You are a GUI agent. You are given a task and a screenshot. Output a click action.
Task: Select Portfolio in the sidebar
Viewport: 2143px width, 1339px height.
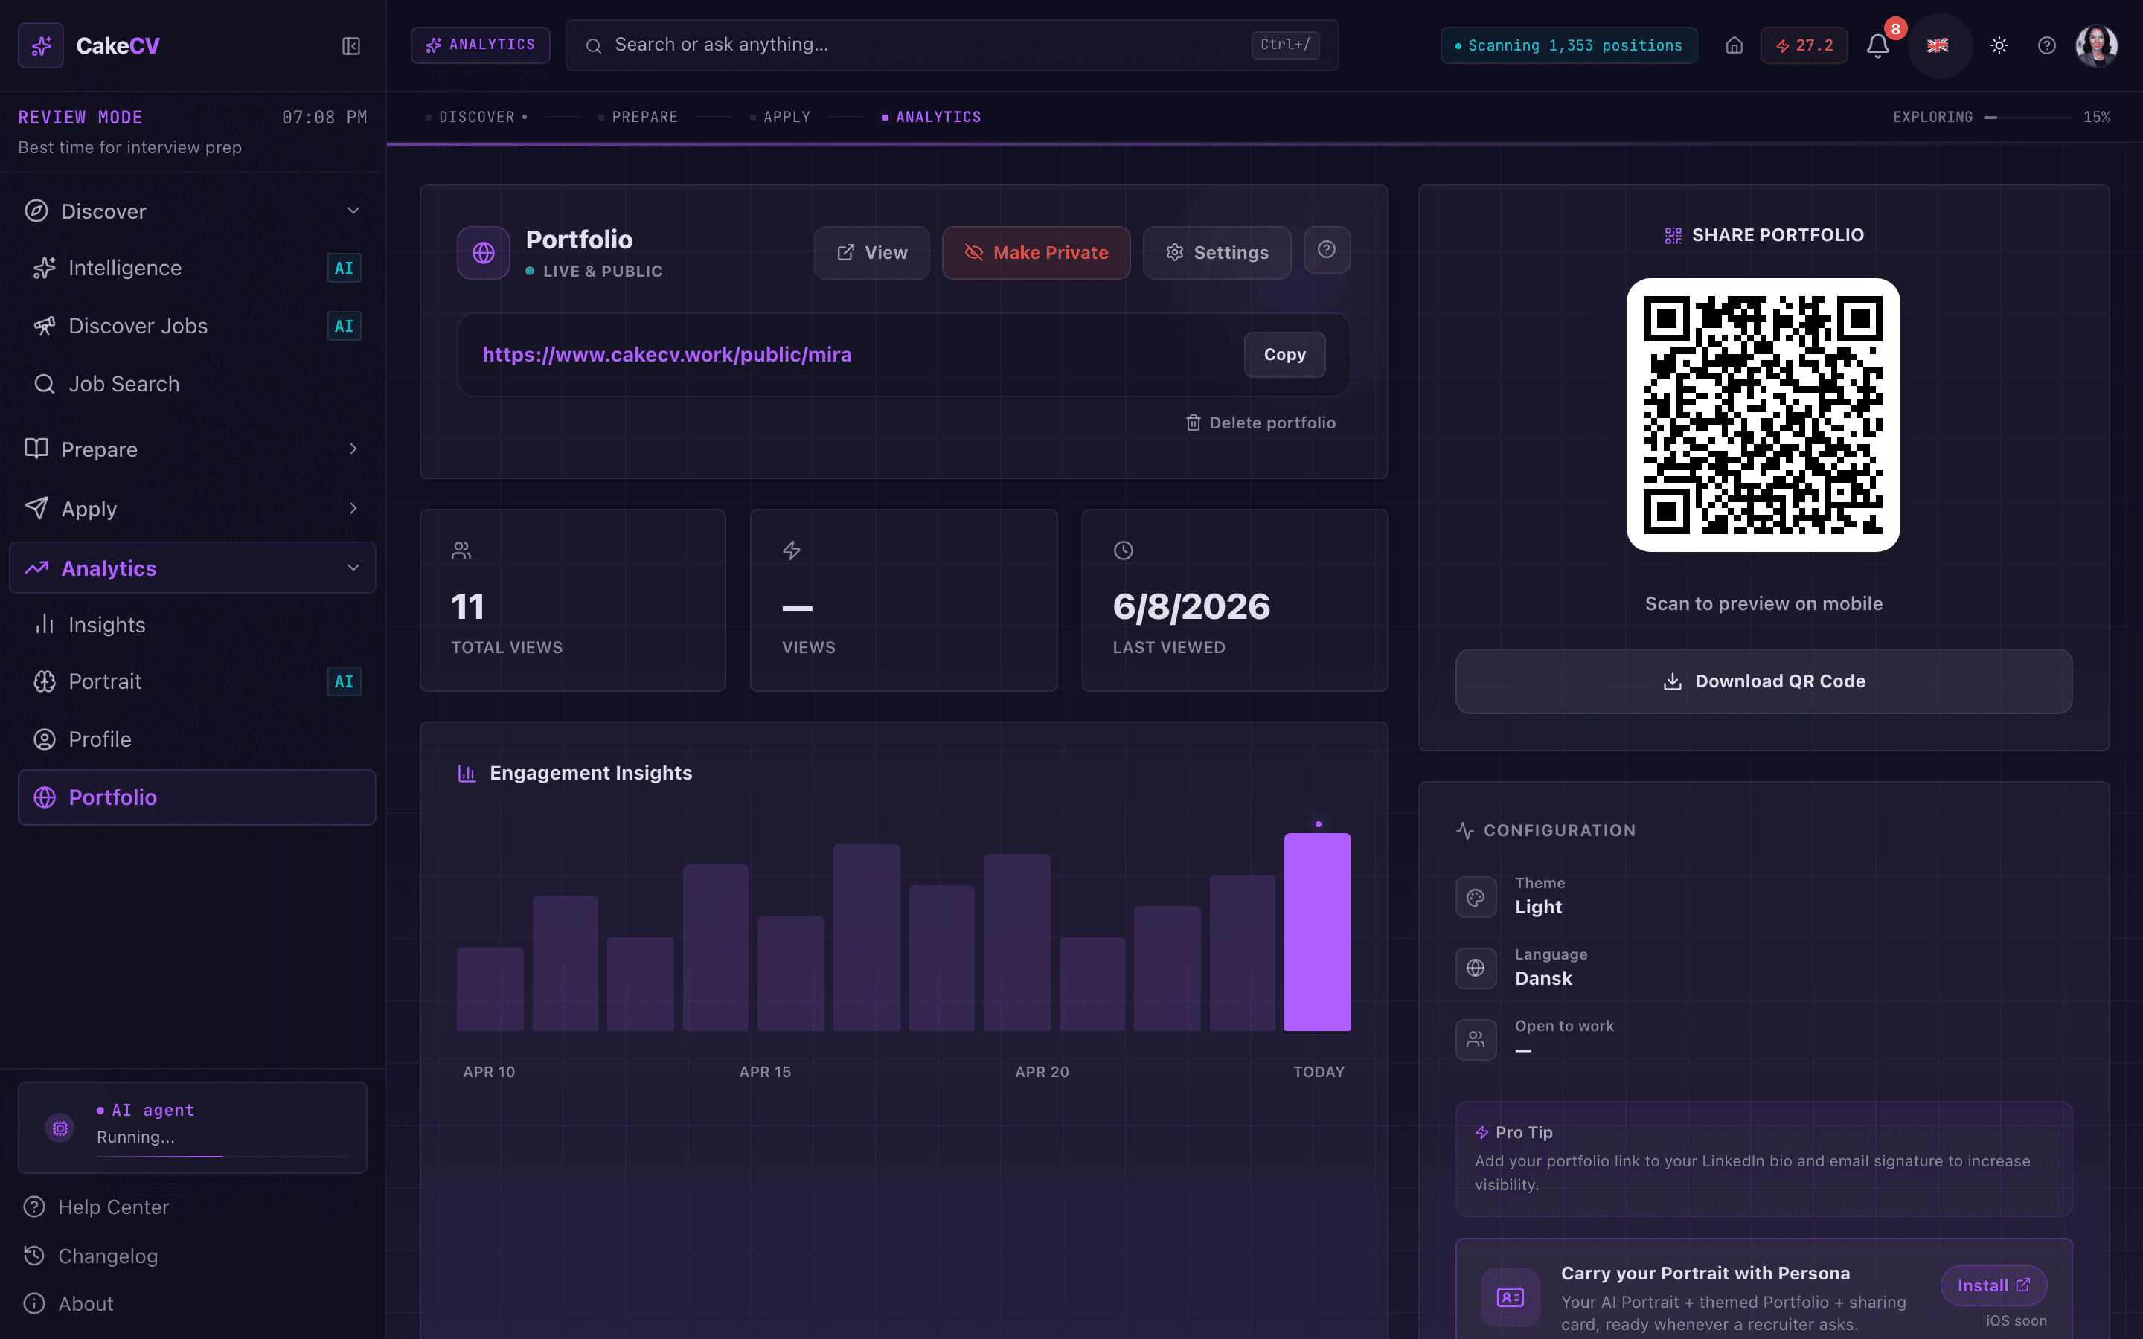[x=196, y=797]
